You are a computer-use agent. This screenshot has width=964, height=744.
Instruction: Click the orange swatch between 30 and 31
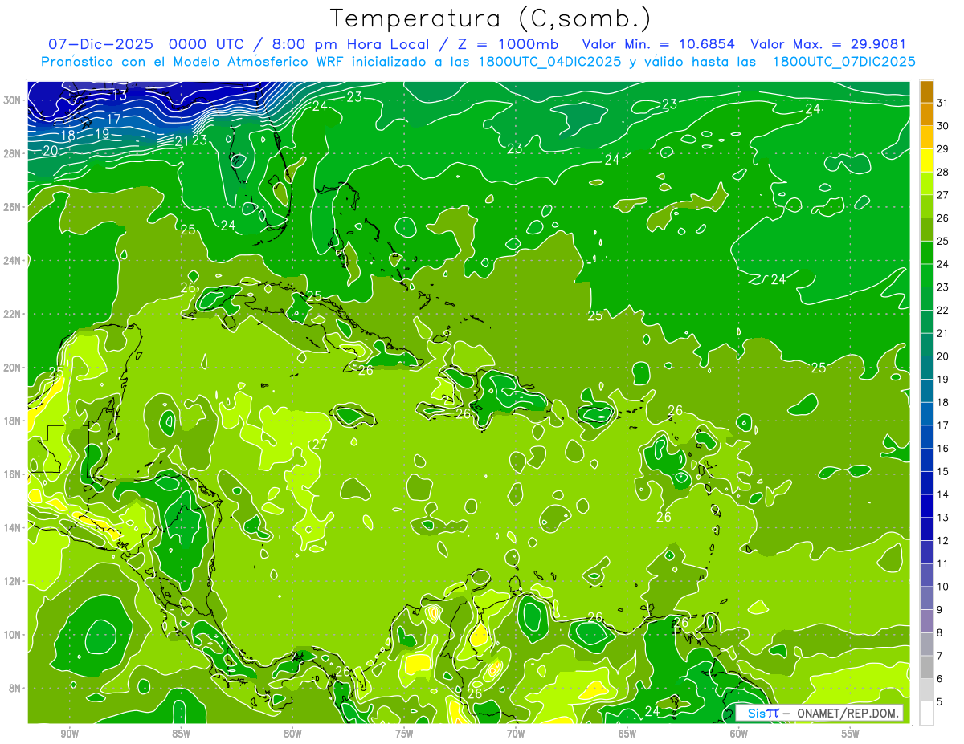click(926, 114)
